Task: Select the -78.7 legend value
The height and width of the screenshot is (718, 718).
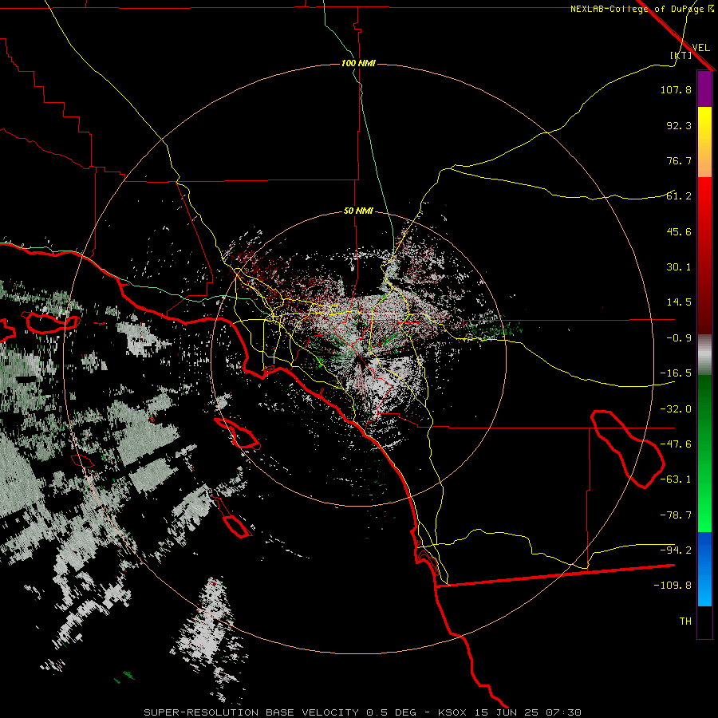Action: pyautogui.click(x=676, y=515)
